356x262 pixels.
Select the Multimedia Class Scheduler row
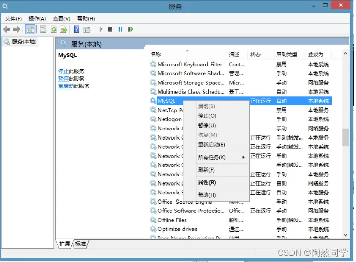click(240, 91)
